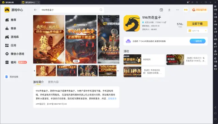Viewport: 218px width, 124px height.
Task: Select the first 传奇 sword thumbnail
Action: [x=46, y=71]
